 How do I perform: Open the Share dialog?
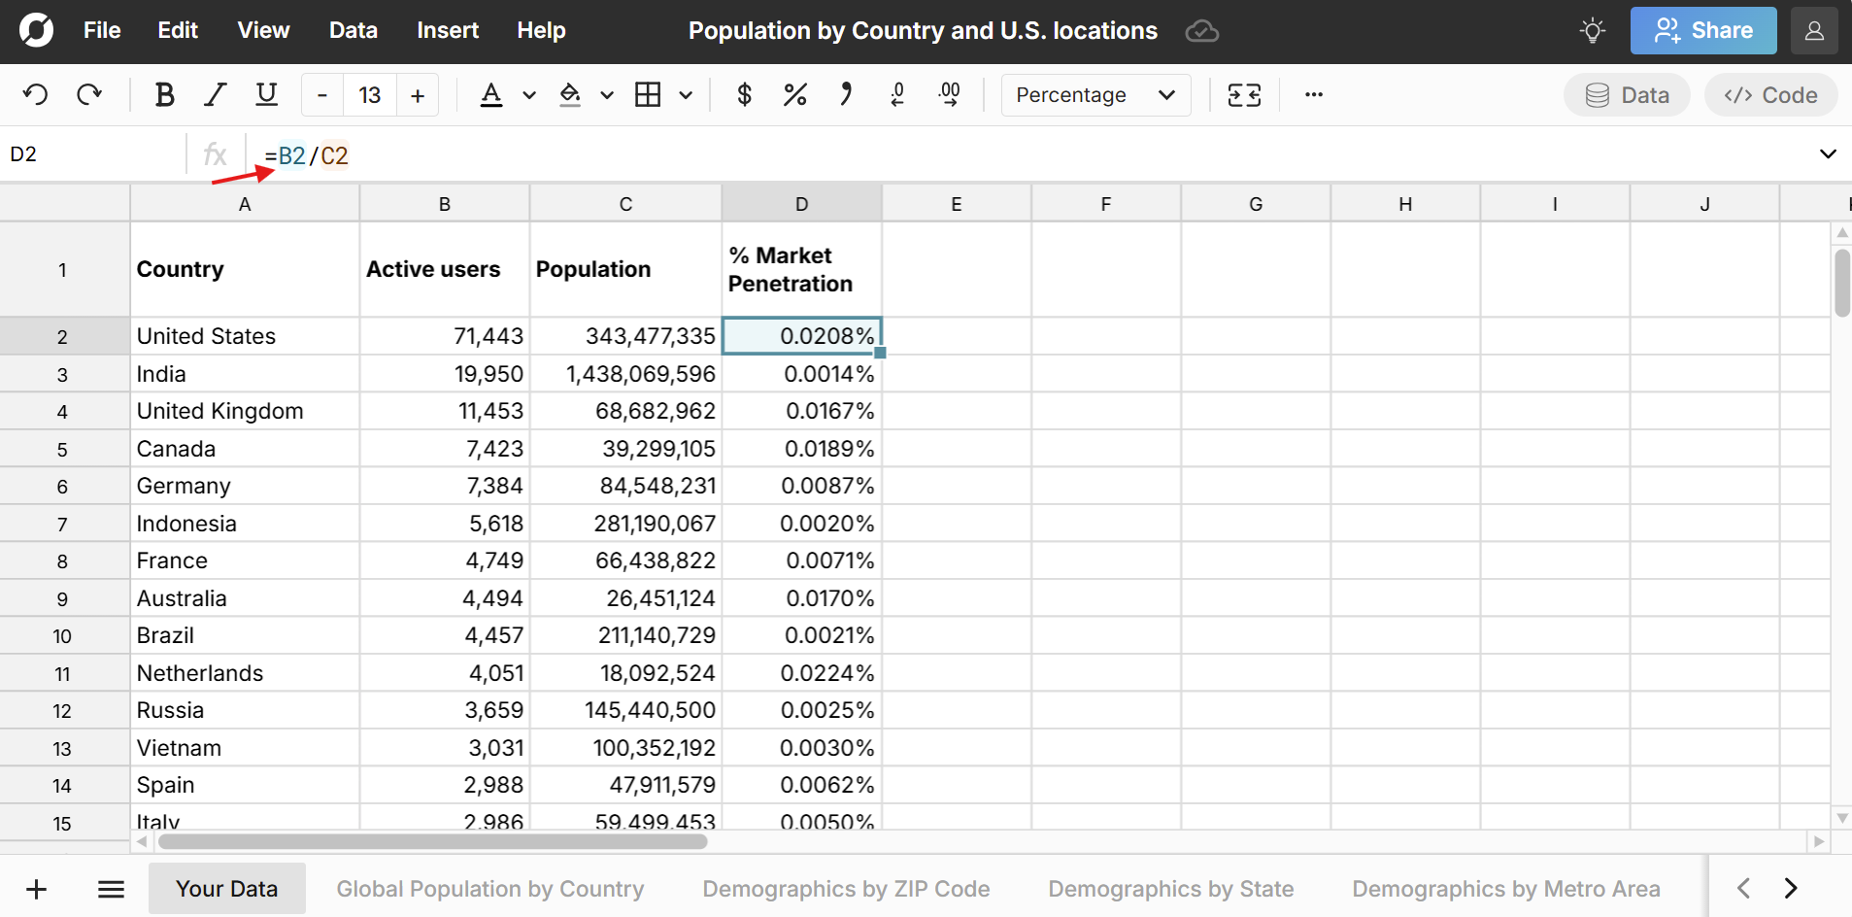(x=1702, y=30)
